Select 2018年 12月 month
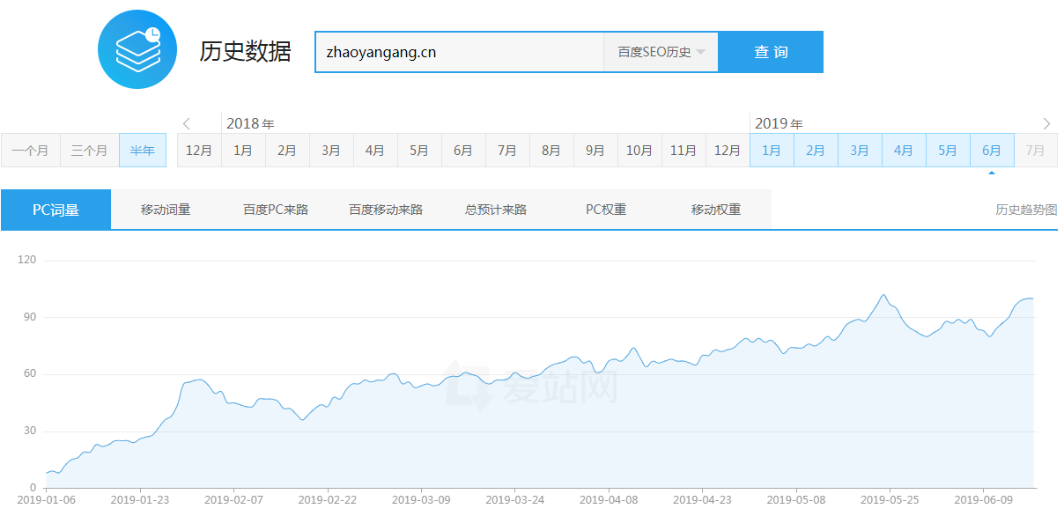Image resolution: width=1064 pixels, height=516 pixels. click(x=198, y=150)
